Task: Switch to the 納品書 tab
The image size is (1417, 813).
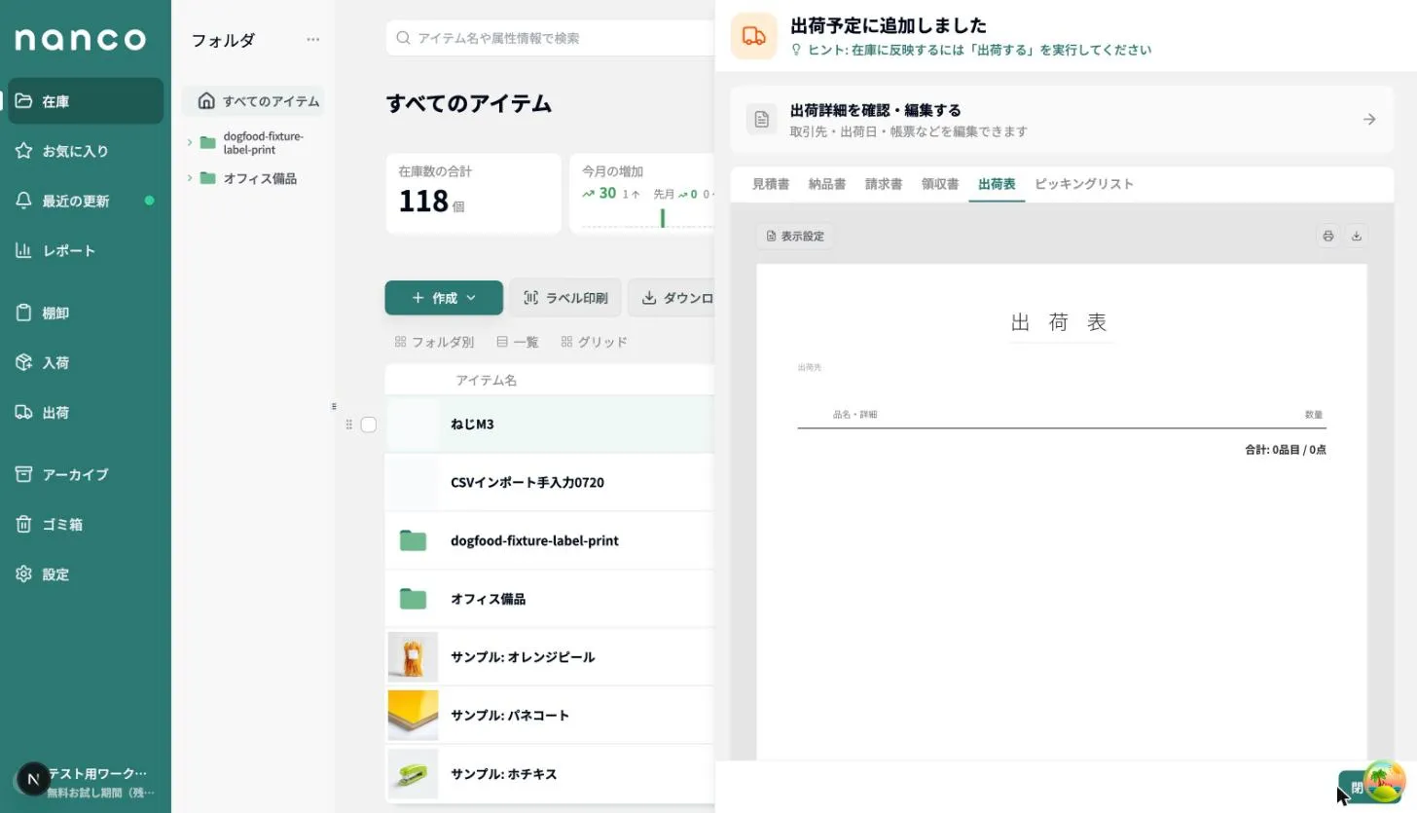Action: [827, 184]
